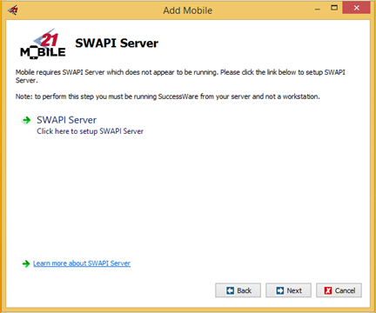The width and height of the screenshot is (376, 313).
Task: Click the note about running SuccessWare from server
Action: point(168,97)
